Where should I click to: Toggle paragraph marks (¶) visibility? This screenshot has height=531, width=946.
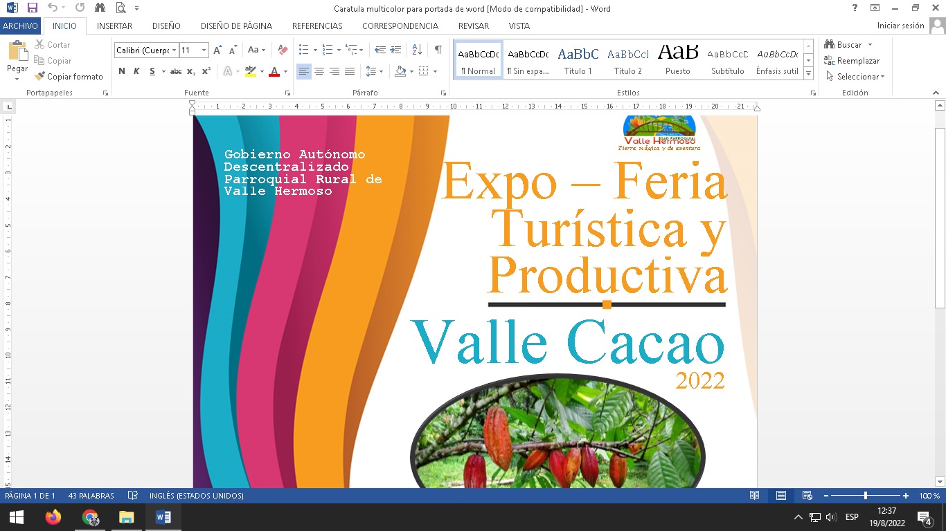[438, 50]
